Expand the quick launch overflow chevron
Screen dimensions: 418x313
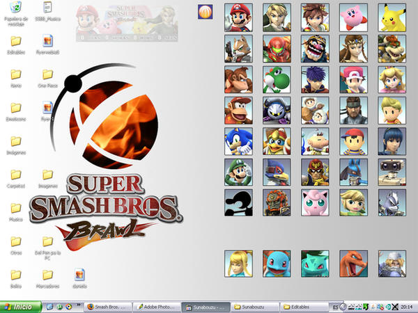(79, 305)
